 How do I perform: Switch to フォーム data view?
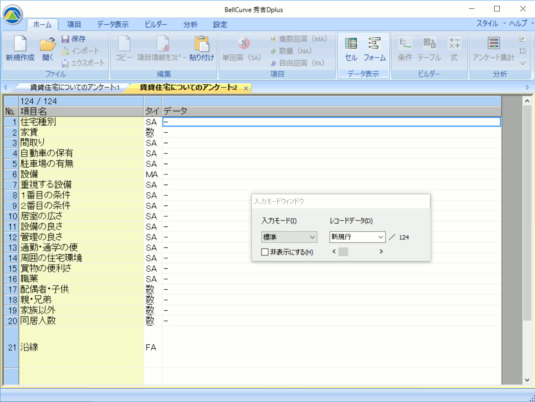point(375,48)
